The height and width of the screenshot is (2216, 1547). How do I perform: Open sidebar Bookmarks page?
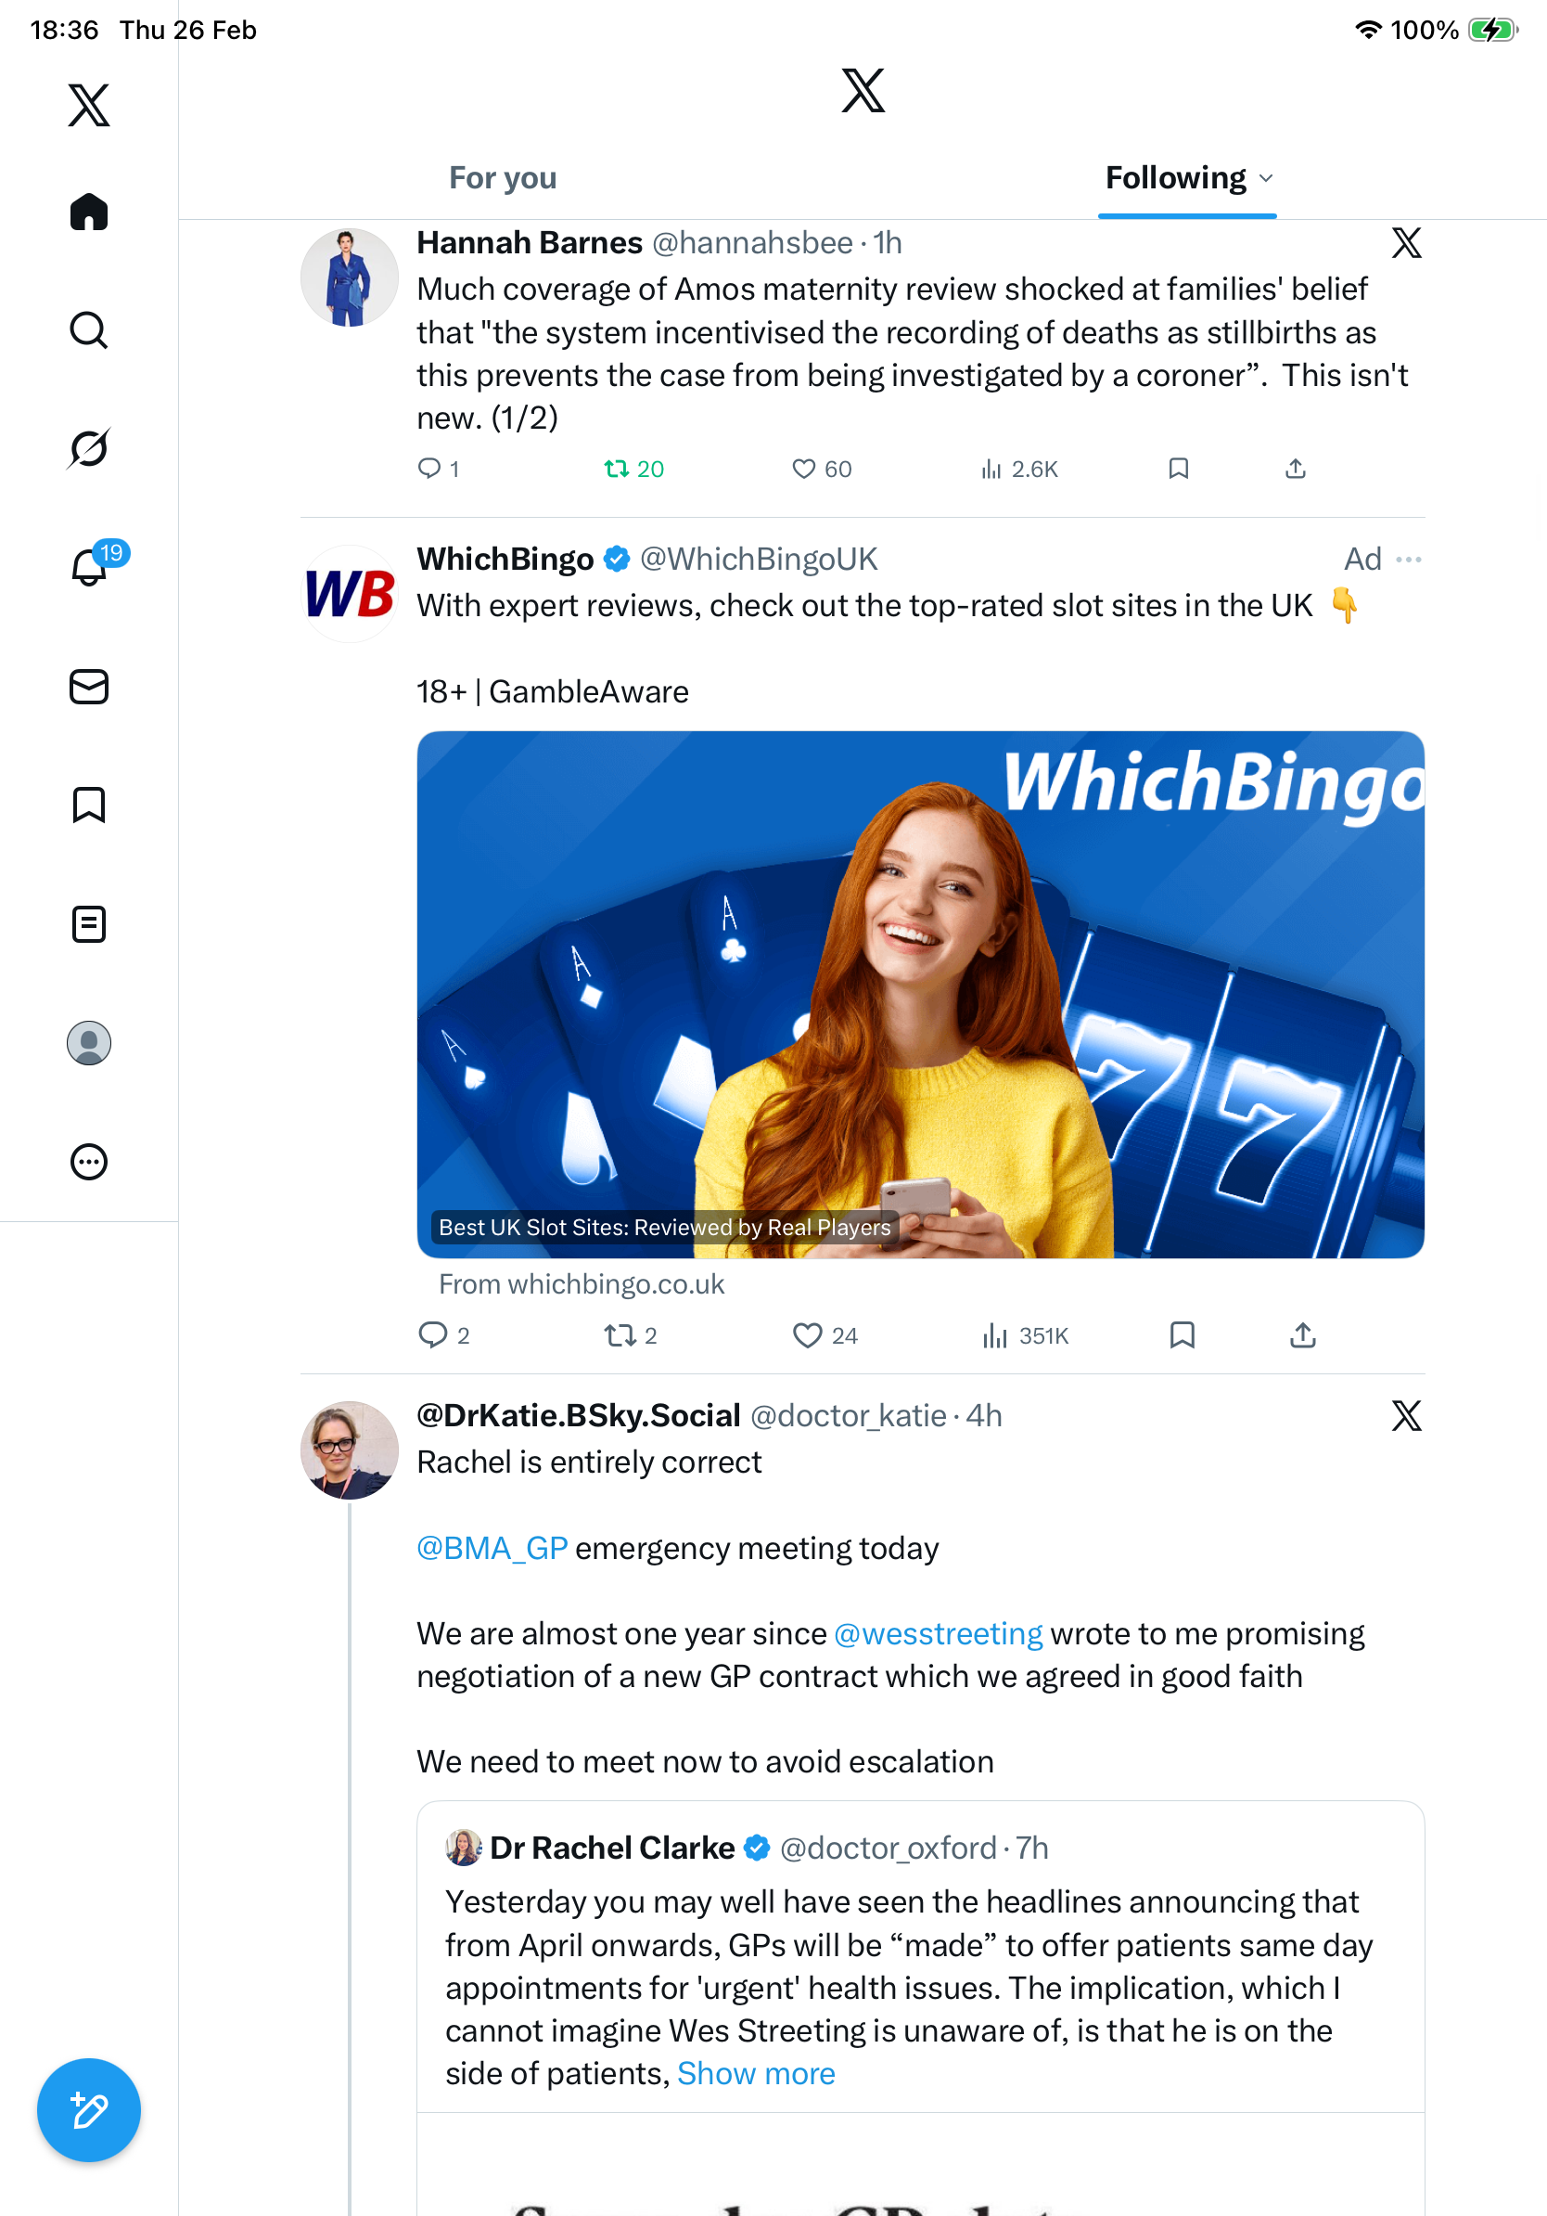tap(89, 805)
